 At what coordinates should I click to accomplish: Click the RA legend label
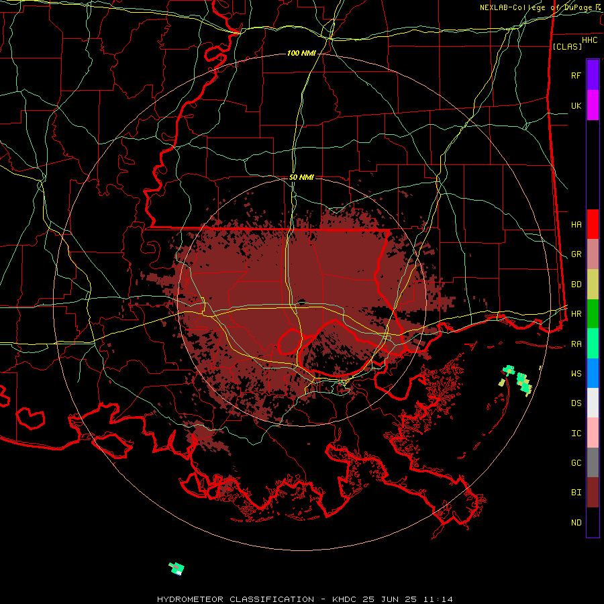576,344
